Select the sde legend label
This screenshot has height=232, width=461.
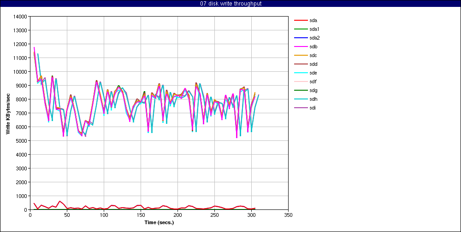point(313,73)
